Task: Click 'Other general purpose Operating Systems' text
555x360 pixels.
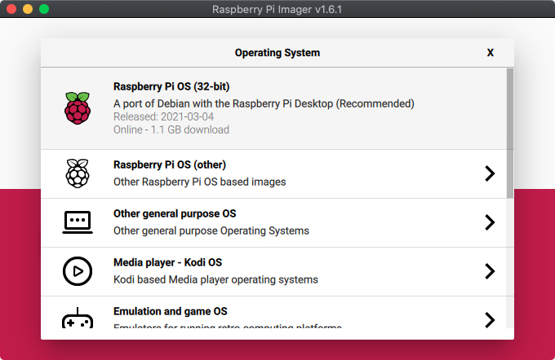Action: 211,230
